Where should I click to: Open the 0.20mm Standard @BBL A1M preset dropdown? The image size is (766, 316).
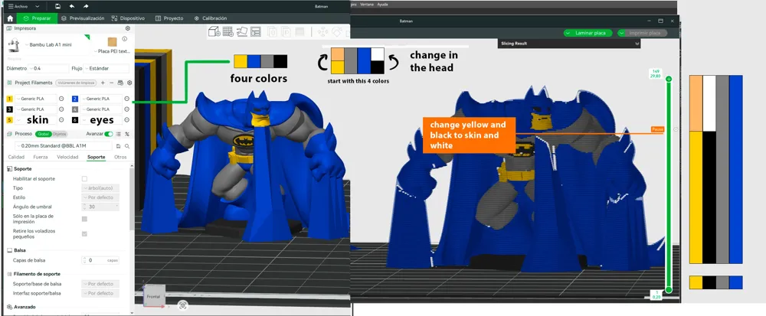[x=64, y=146]
